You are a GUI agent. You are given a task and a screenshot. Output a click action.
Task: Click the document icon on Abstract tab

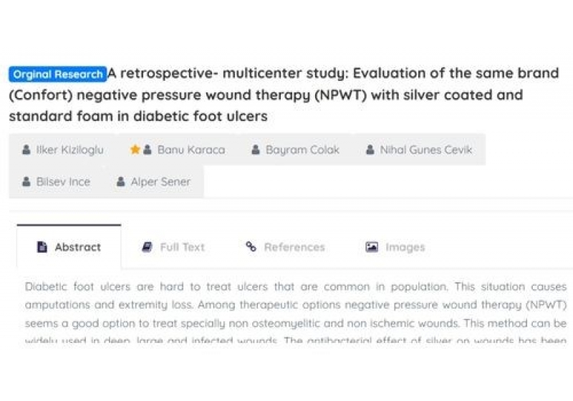click(42, 247)
